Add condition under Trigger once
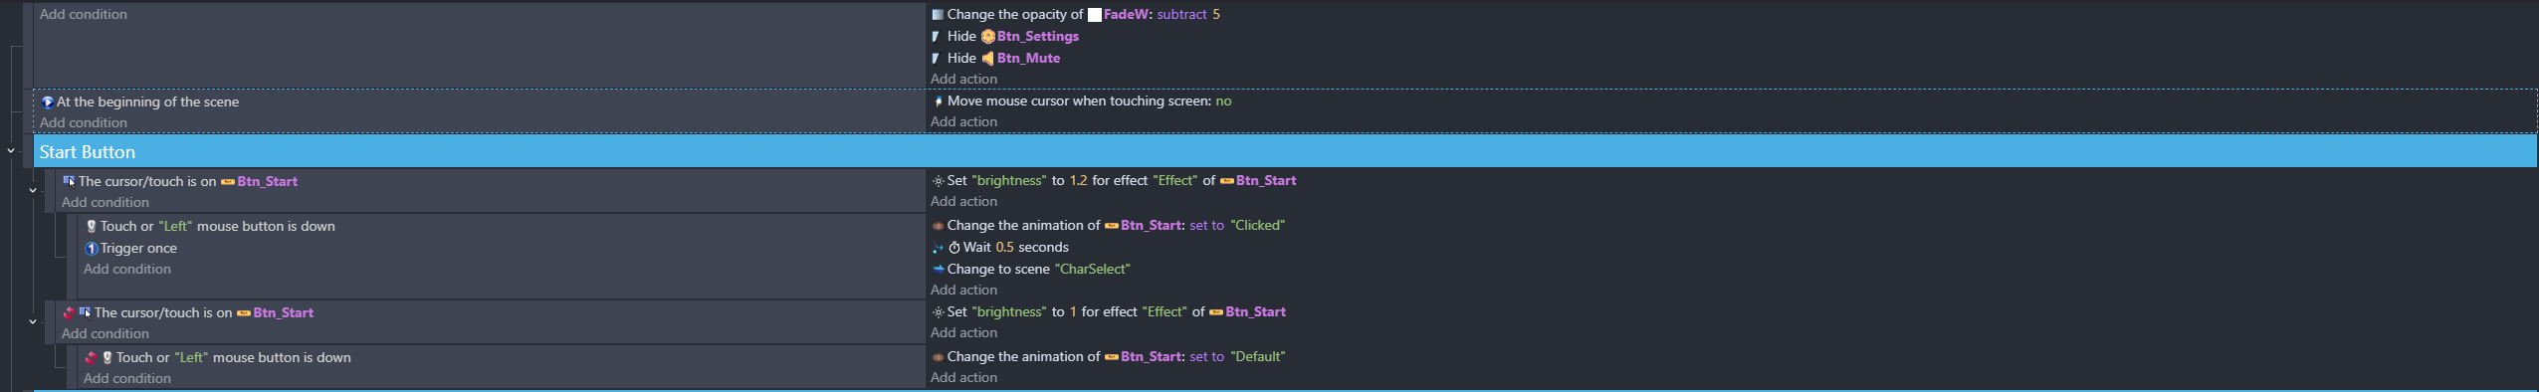The image size is (2539, 392). (x=127, y=270)
